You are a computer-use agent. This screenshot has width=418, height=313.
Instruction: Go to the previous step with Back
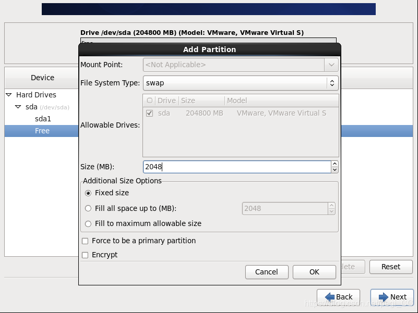pos(338,297)
